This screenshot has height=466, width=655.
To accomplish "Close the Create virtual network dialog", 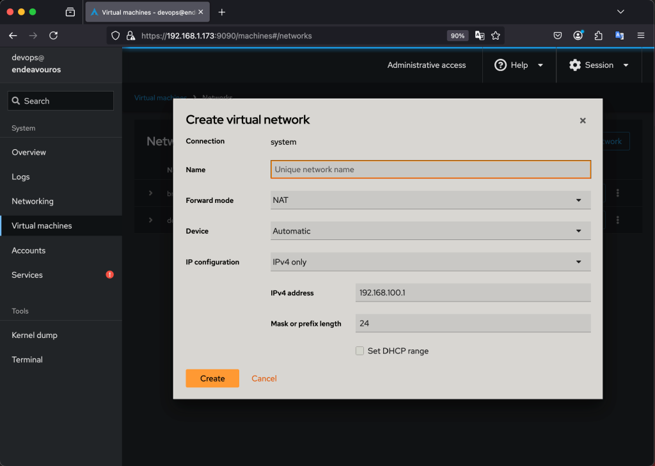I will [582, 120].
